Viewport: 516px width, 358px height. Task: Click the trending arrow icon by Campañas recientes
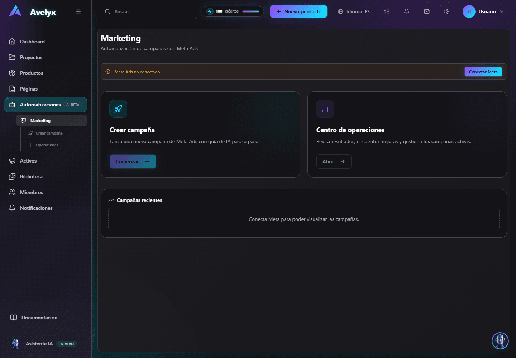pyautogui.click(x=111, y=200)
